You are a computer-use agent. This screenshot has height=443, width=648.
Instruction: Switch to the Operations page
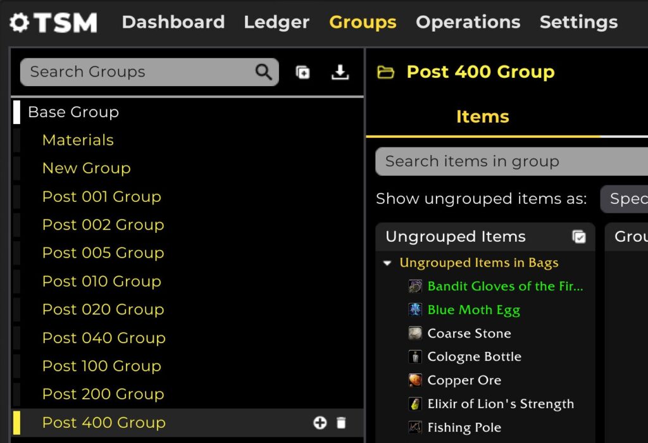[x=468, y=22]
